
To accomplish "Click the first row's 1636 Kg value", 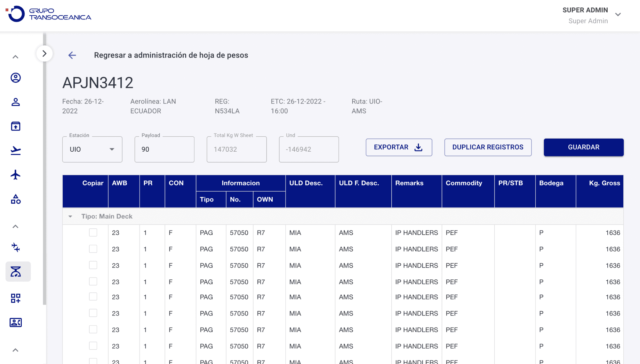I will pos(613,233).
